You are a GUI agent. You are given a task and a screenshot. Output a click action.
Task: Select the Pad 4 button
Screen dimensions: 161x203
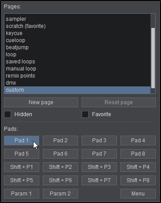click(138, 141)
